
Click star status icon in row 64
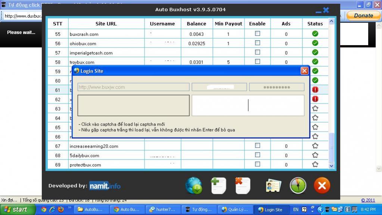click(315, 118)
